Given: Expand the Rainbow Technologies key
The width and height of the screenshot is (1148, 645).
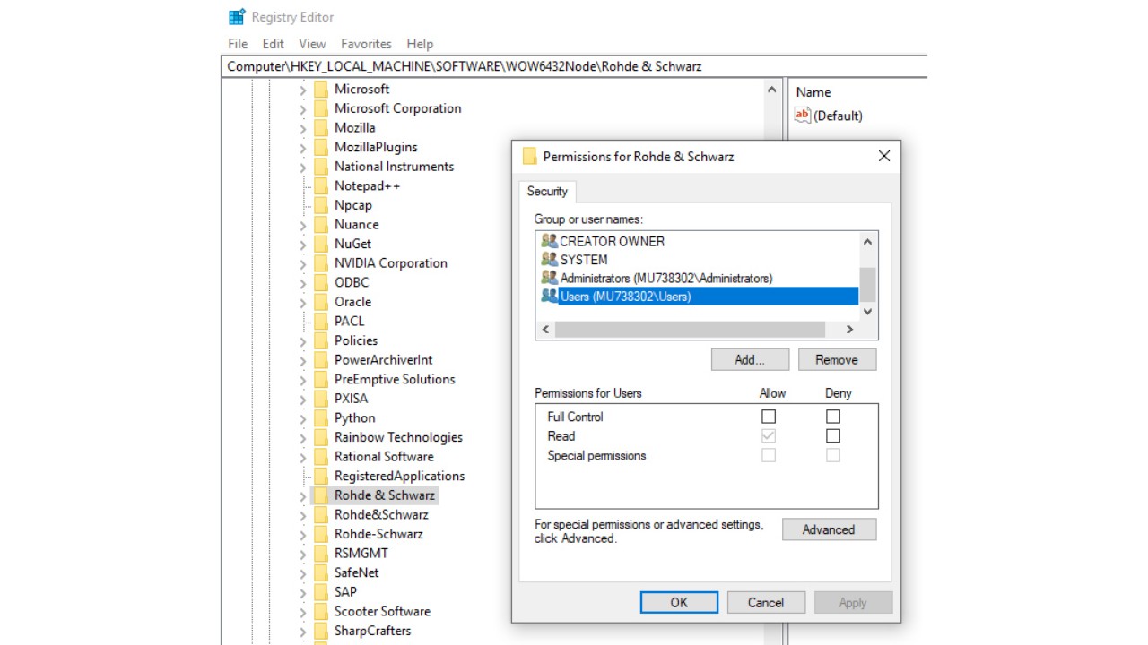Looking at the screenshot, I should [x=303, y=438].
